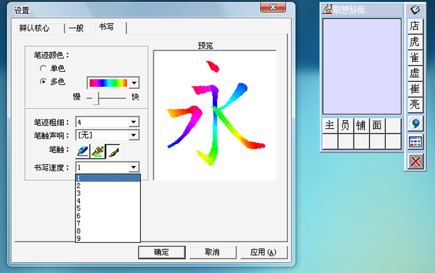Image resolution: width=435 pixels, height=273 pixels.
Task: Select the 单色 single color radio button
Action: coord(43,68)
